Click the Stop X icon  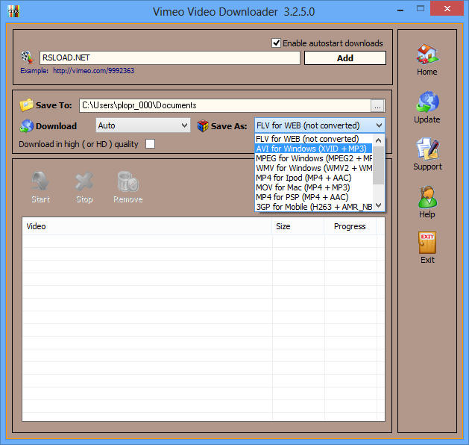point(84,181)
